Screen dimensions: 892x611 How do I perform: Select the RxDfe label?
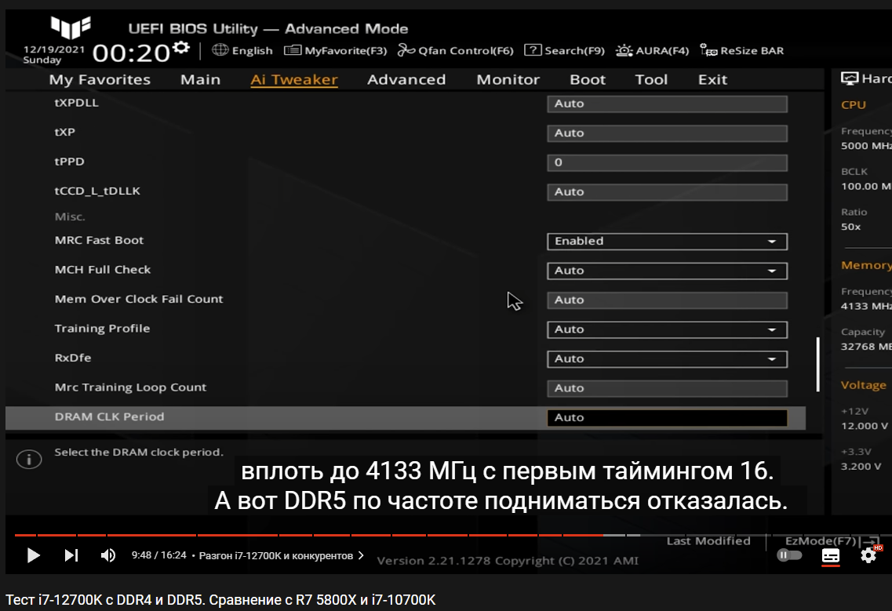tap(73, 358)
